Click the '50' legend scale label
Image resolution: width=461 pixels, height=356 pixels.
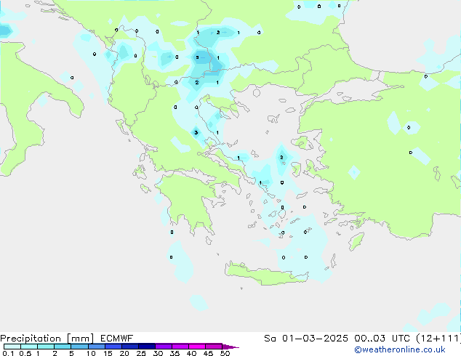point(225,353)
